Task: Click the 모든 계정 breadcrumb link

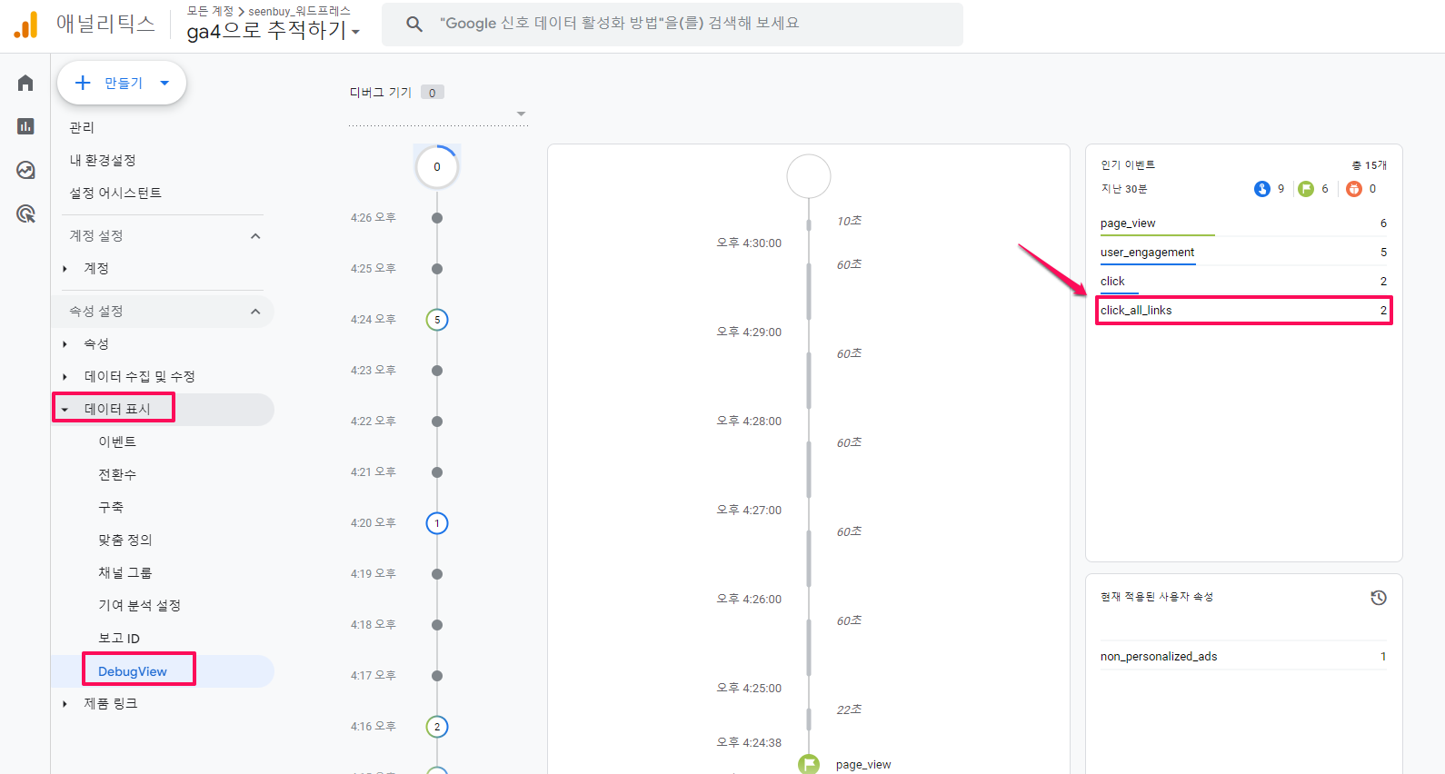Action: [210, 11]
